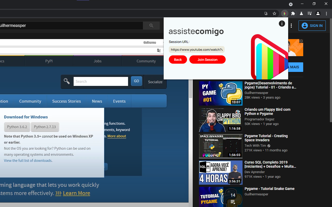The width and height of the screenshot is (332, 207).
Task: Click verified badge next to Tech With Tim
Action: point(269,146)
